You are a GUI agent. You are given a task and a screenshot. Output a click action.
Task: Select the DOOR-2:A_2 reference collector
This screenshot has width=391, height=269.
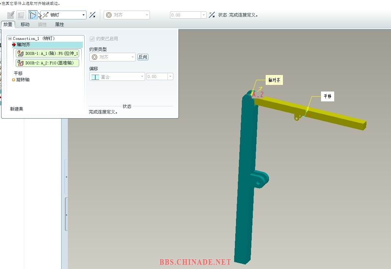point(48,63)
